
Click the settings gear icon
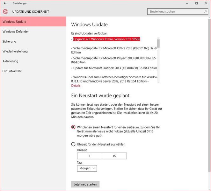(x=5, y=11)
